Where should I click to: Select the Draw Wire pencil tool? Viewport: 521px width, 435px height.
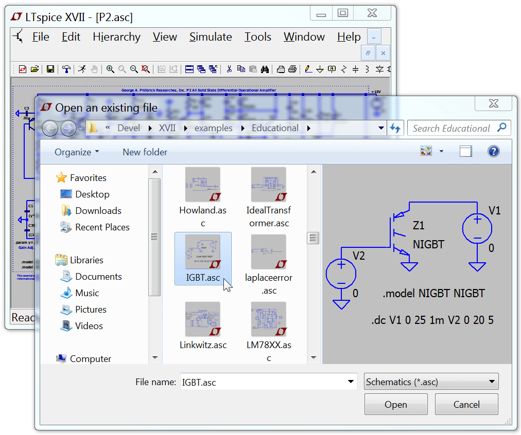click(308, 69)
